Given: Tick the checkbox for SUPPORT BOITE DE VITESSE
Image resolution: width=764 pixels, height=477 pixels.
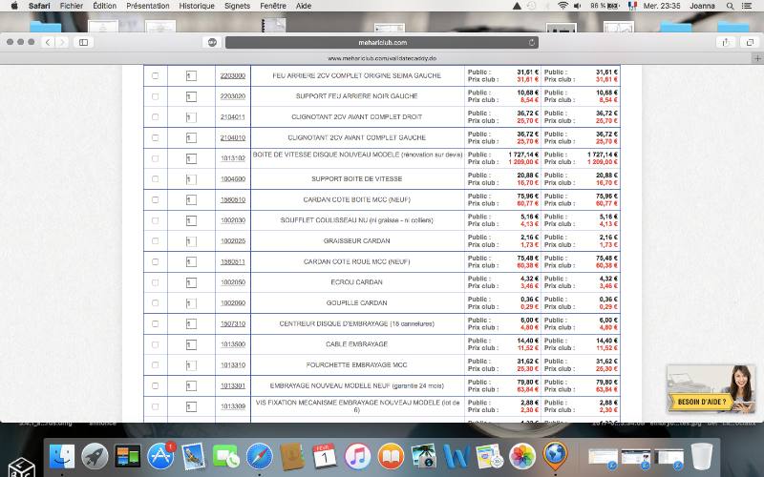Looking at the screenshot, I should click(x=156, y=178).
